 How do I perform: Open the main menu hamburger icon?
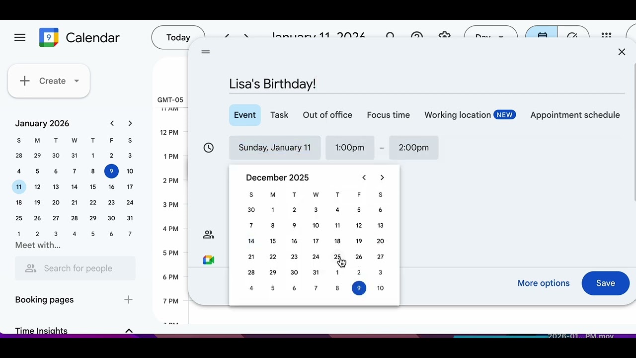tap(20, 38)
